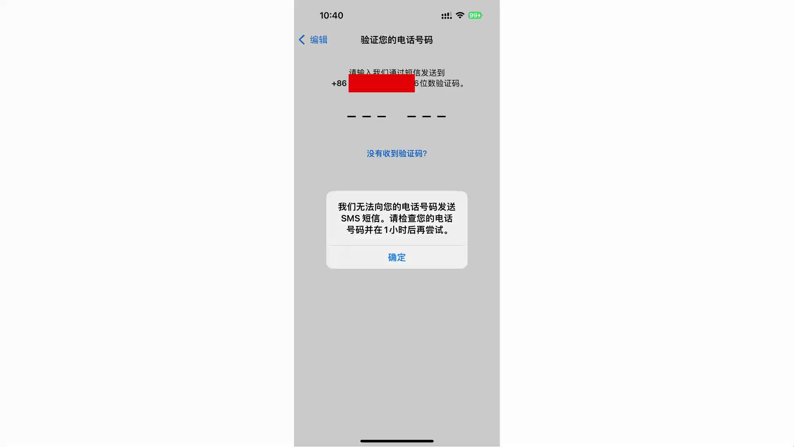Select the verification code input field
794x447 pixels.
[397, 116]
